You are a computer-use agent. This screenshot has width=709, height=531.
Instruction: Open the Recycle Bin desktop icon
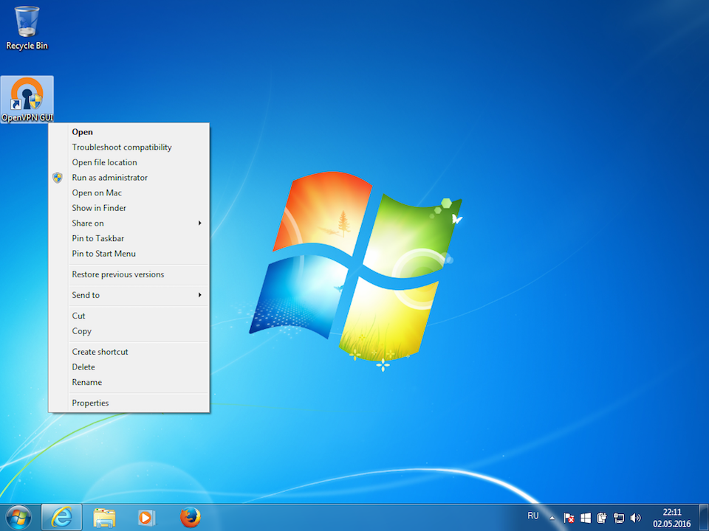pyautogui.click(x=27, y=27)
